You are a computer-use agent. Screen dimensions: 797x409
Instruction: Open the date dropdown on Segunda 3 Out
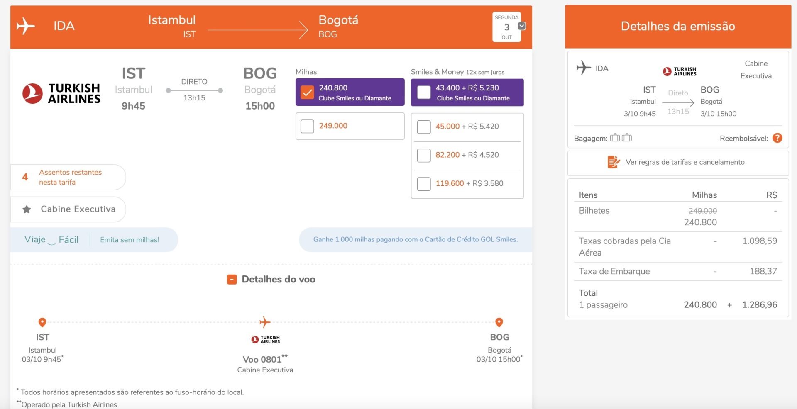click(x=522, y=26)
